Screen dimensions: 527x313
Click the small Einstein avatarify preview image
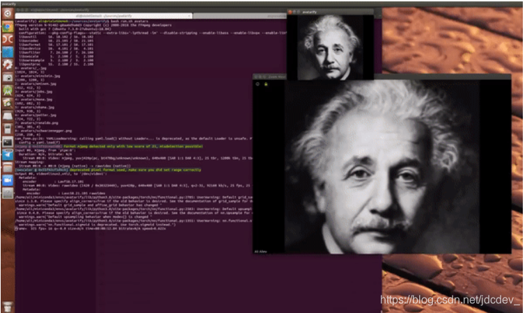coord(331,47)
